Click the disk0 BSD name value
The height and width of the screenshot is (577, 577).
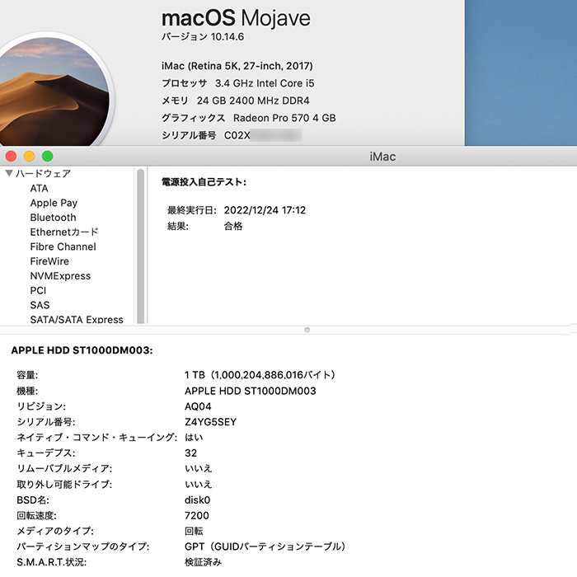click(x=197, y=500)
